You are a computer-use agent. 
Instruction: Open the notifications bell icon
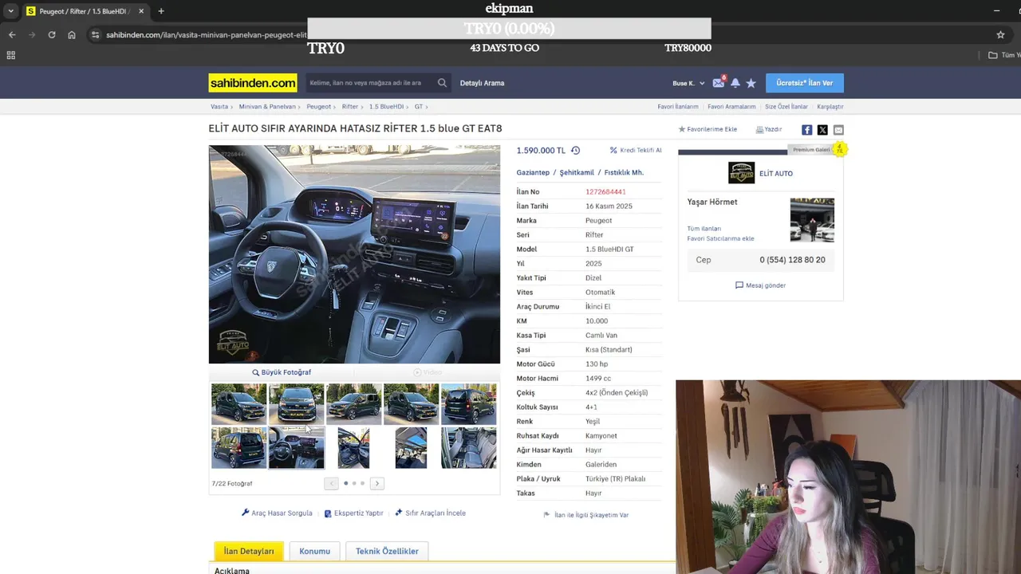click(735, 83)
